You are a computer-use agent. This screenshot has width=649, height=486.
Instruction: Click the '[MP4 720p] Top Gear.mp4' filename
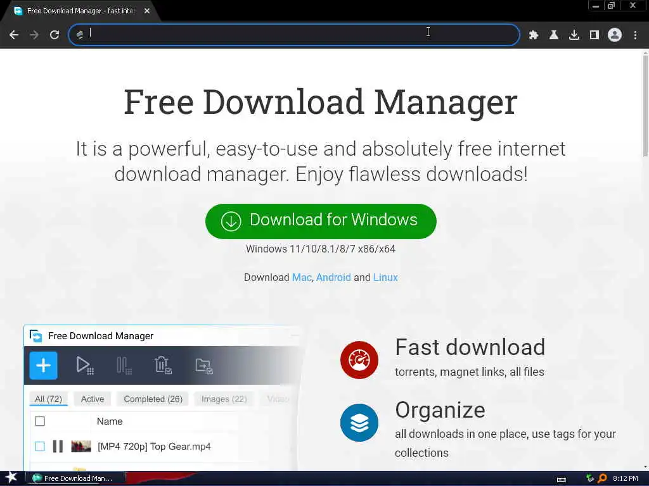[x=154, y=446]
